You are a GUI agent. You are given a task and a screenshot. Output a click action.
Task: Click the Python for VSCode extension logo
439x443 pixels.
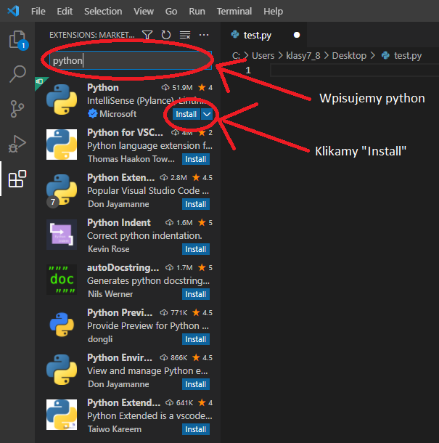[62, 145]
